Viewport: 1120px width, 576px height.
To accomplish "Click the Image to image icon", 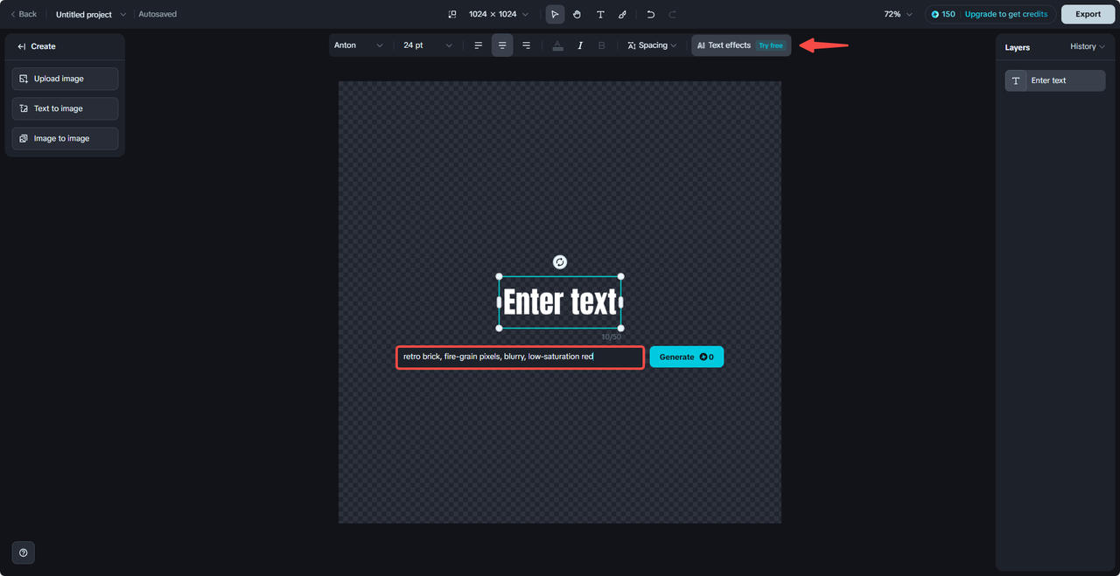I will click(x=24, y=138).
